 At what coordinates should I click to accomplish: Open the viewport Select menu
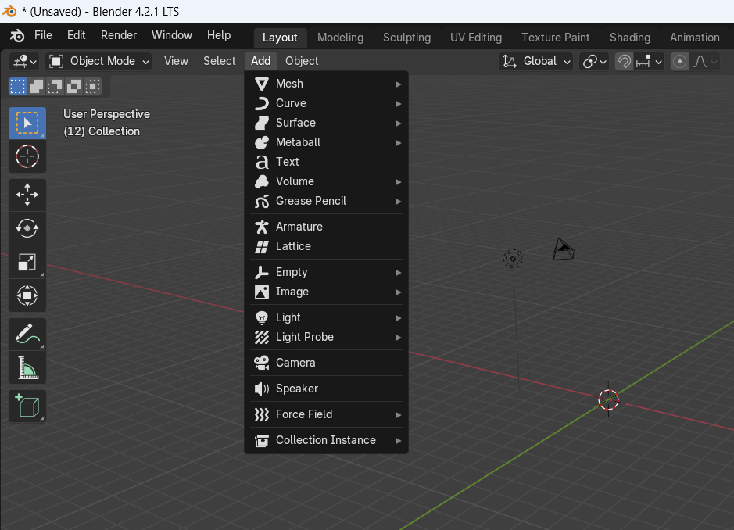click(x=219, y=61)
